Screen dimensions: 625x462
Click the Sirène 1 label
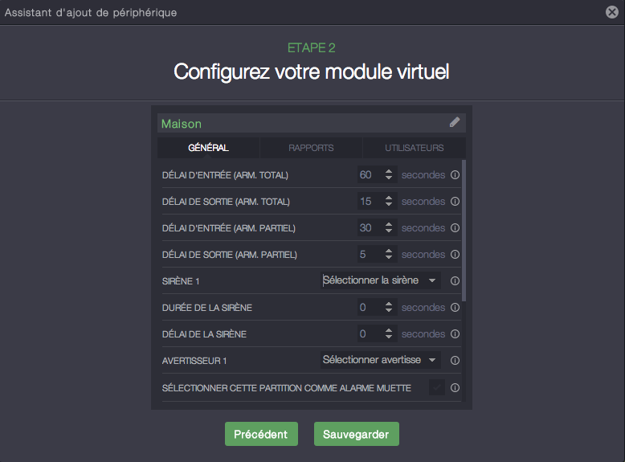(x=181, y=281)
